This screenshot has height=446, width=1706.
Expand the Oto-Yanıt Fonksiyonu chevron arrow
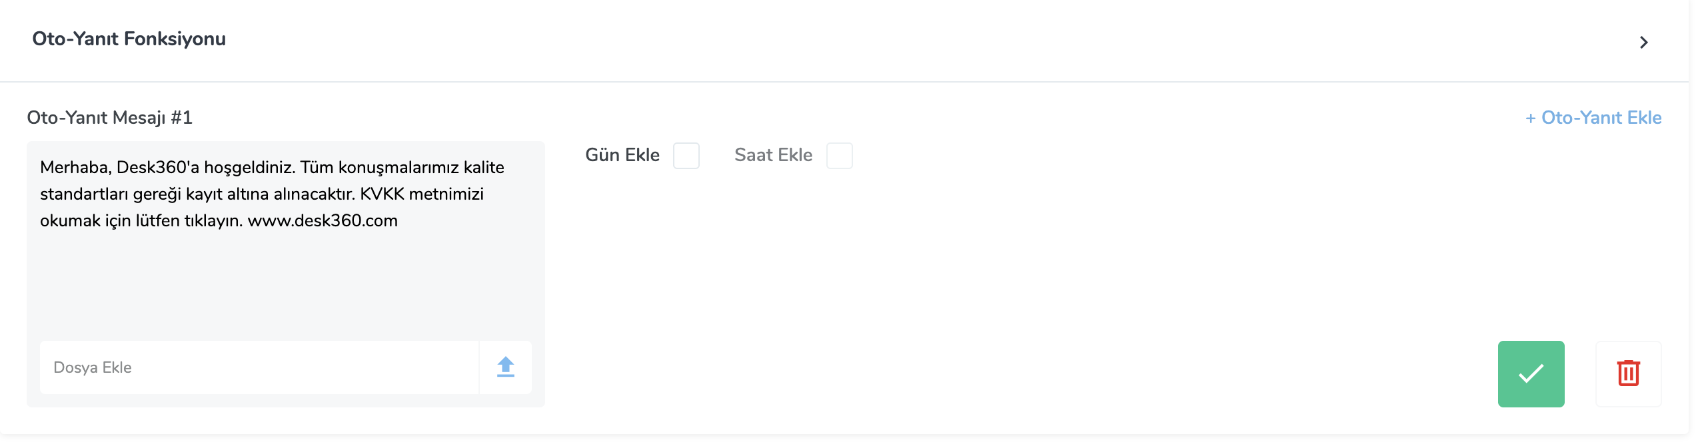[1643, 43]
